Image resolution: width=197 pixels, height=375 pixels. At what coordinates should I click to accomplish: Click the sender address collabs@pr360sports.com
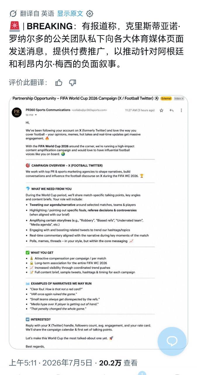click(x=89, y=110)
